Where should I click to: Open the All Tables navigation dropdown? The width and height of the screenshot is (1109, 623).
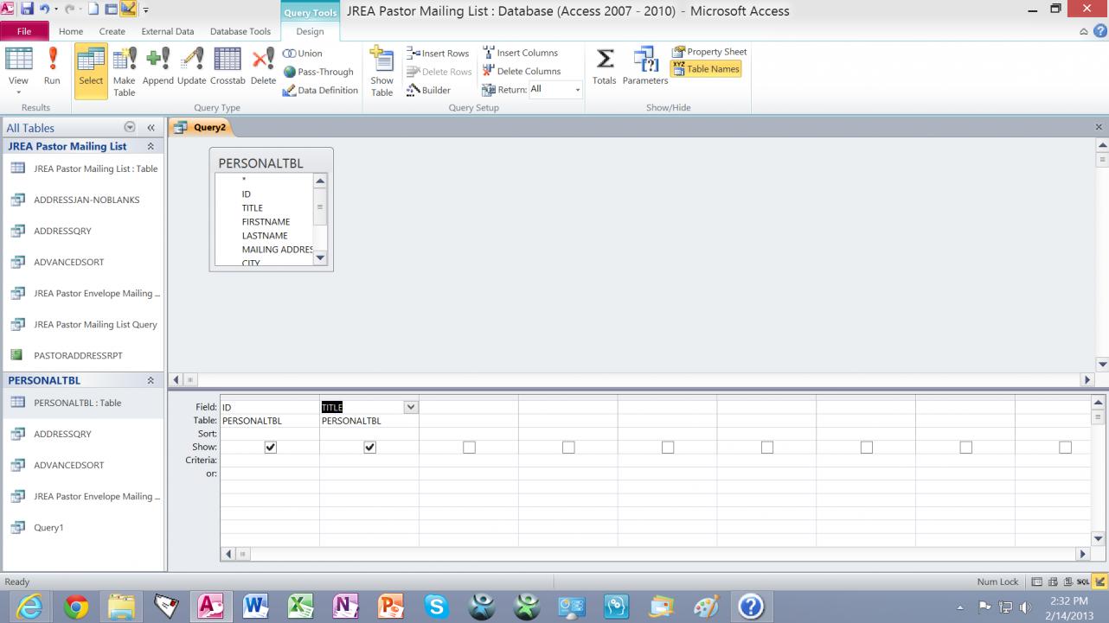pos(130,128)
